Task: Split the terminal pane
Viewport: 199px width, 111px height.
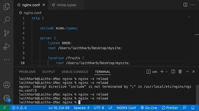Action: point(173,72)
